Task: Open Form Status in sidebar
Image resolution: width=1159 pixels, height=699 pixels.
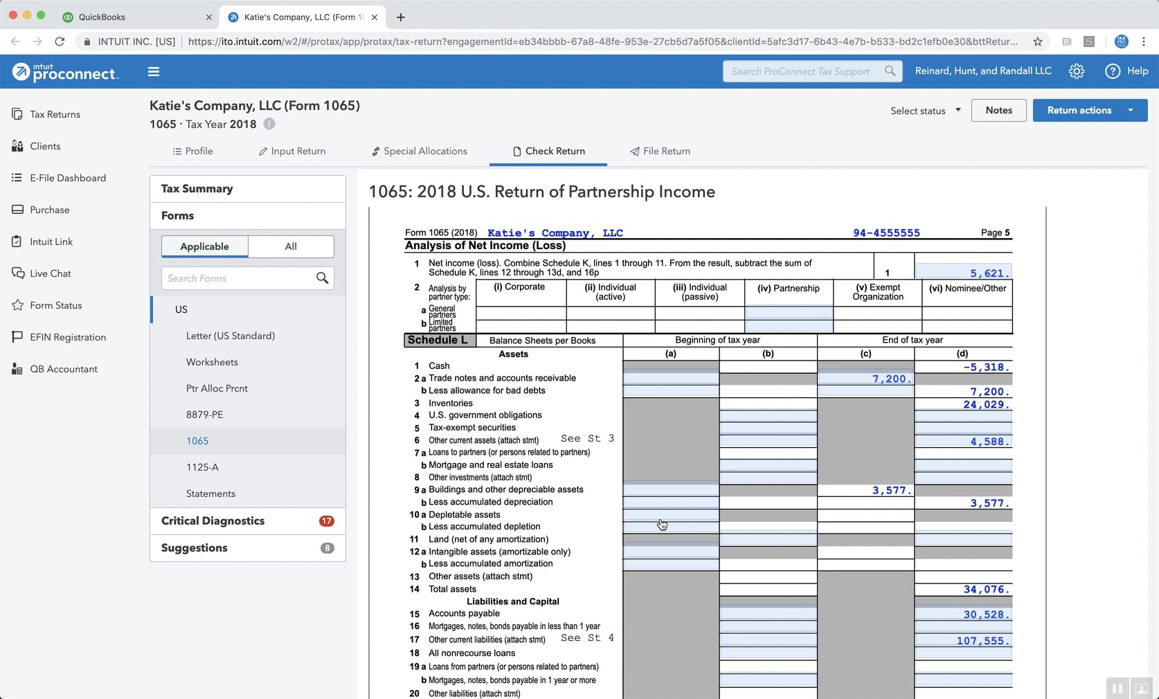Action: [55, 305]
